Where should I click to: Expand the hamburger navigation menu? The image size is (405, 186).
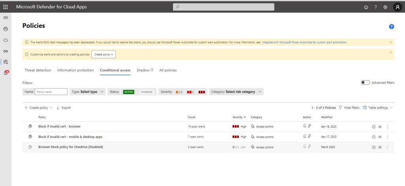click(6, 17)
